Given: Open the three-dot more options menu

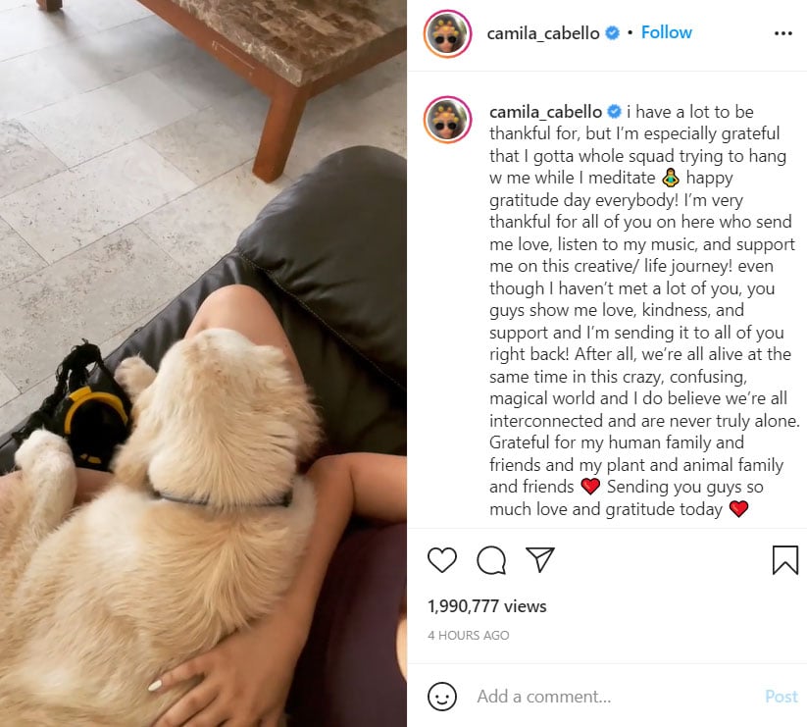Looking at the screenshot, I should point(782,33).
